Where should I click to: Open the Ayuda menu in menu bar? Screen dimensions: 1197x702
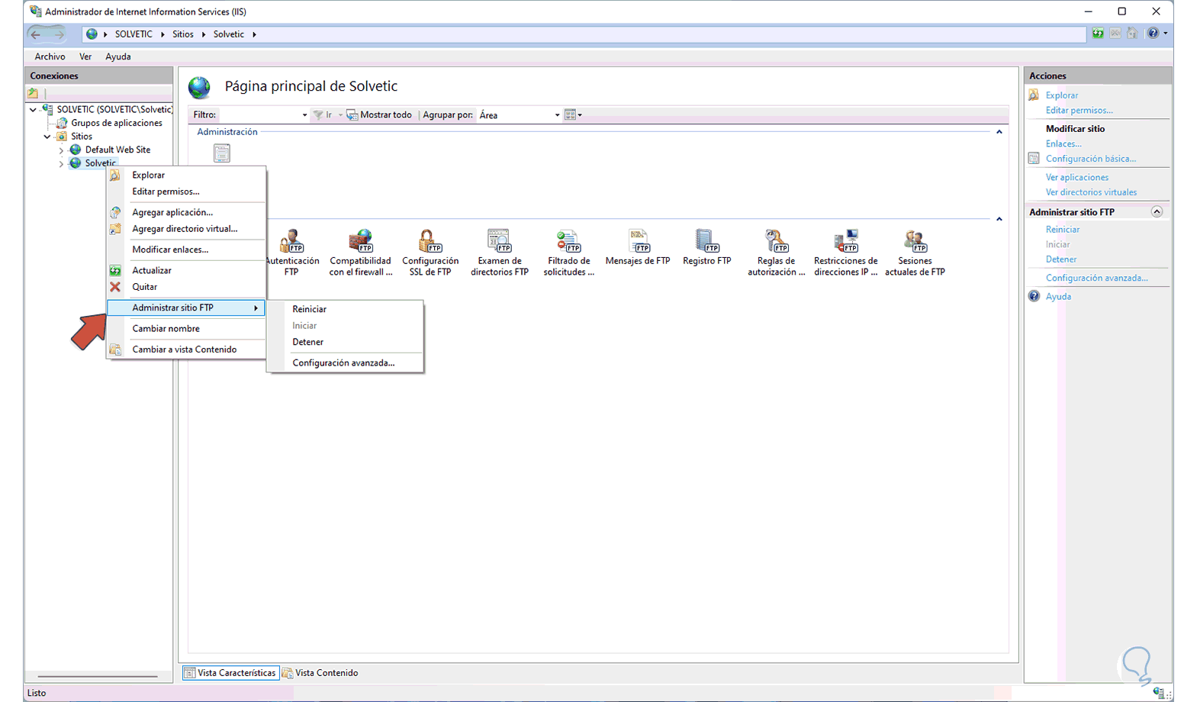[x=118, y=56]
